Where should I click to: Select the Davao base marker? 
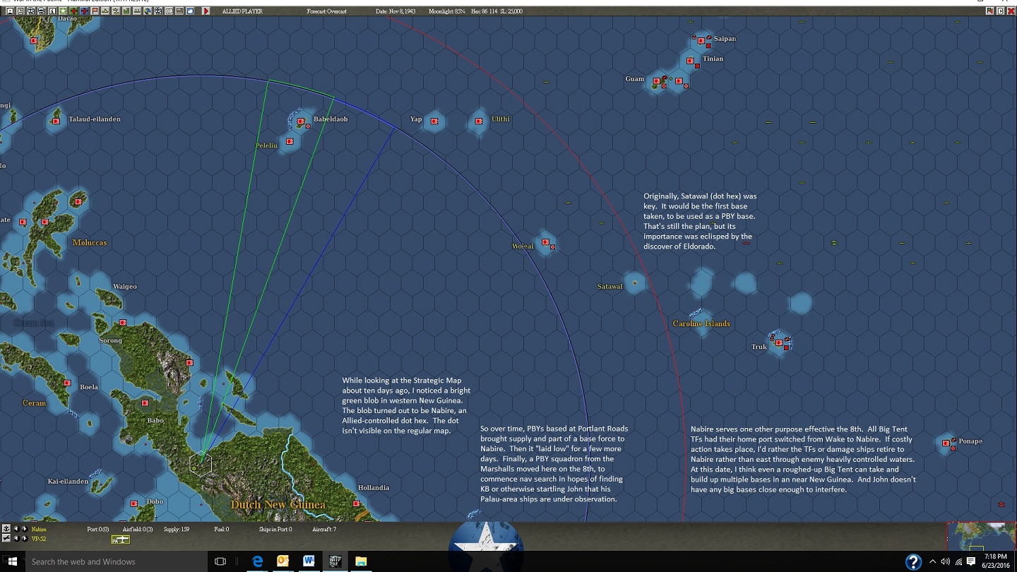[x=34, y=41]
